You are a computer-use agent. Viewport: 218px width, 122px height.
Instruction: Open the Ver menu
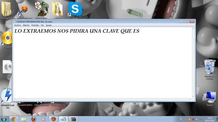pos(42,25)
